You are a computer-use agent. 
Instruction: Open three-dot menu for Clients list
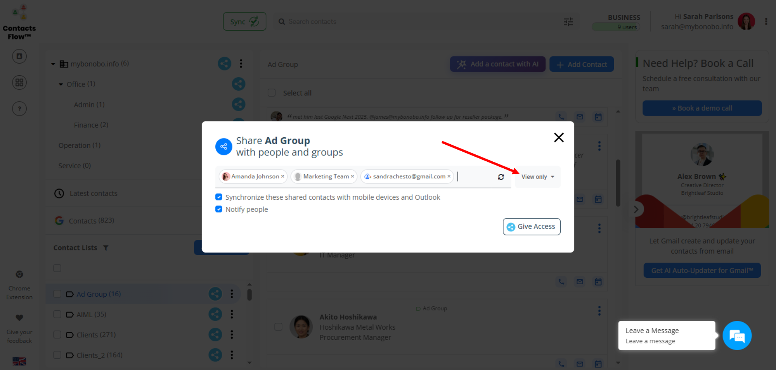[232, 335]
